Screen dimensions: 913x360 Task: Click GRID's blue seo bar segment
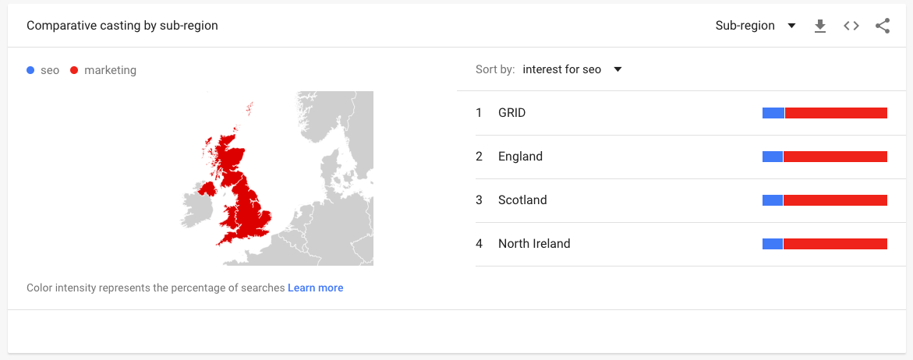click(x=773, y=113)
